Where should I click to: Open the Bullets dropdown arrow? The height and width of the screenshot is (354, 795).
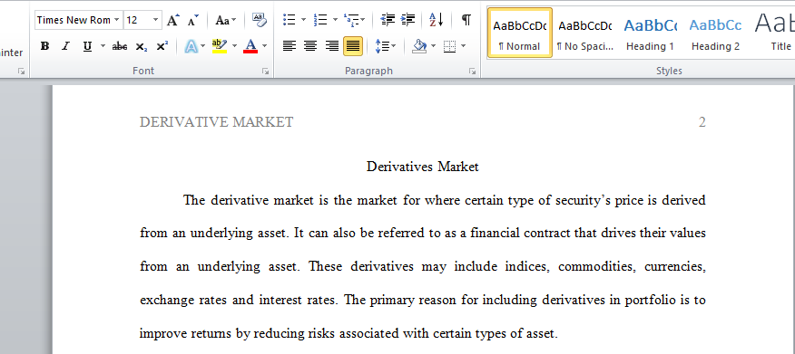click(x=303, y=20)
